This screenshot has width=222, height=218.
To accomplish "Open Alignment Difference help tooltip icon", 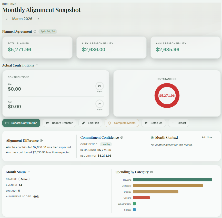I will [x=41, y=140].
